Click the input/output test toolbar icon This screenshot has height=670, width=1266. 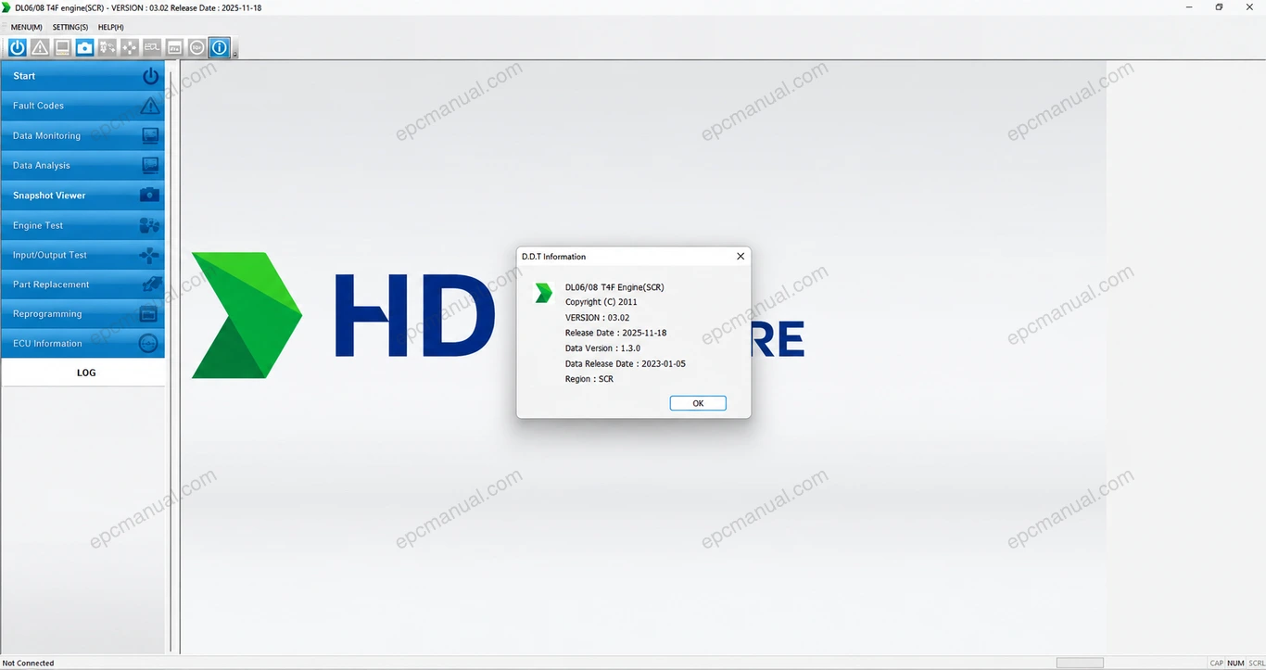[x=129, y=47]
